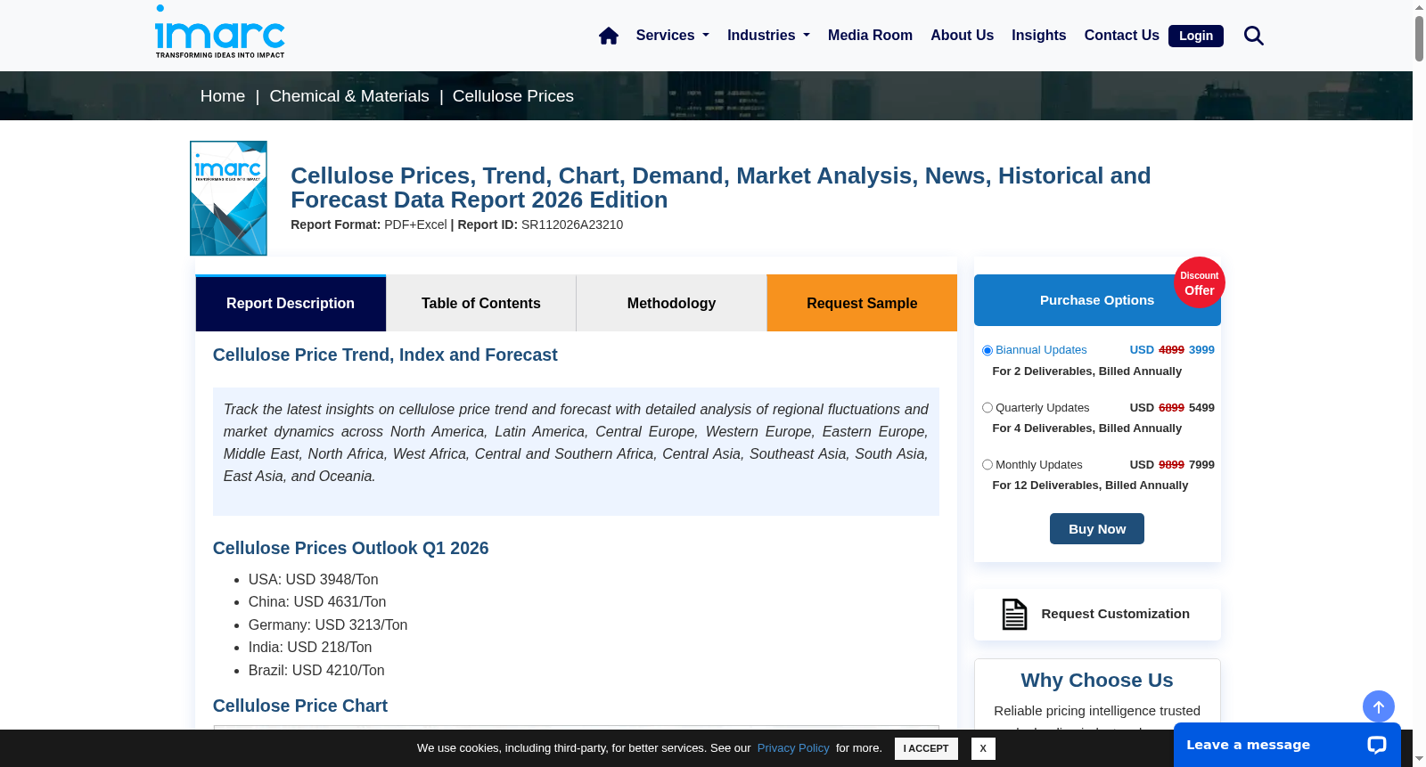
Task: Click the Request Sample tab
Action: (862, 303)
